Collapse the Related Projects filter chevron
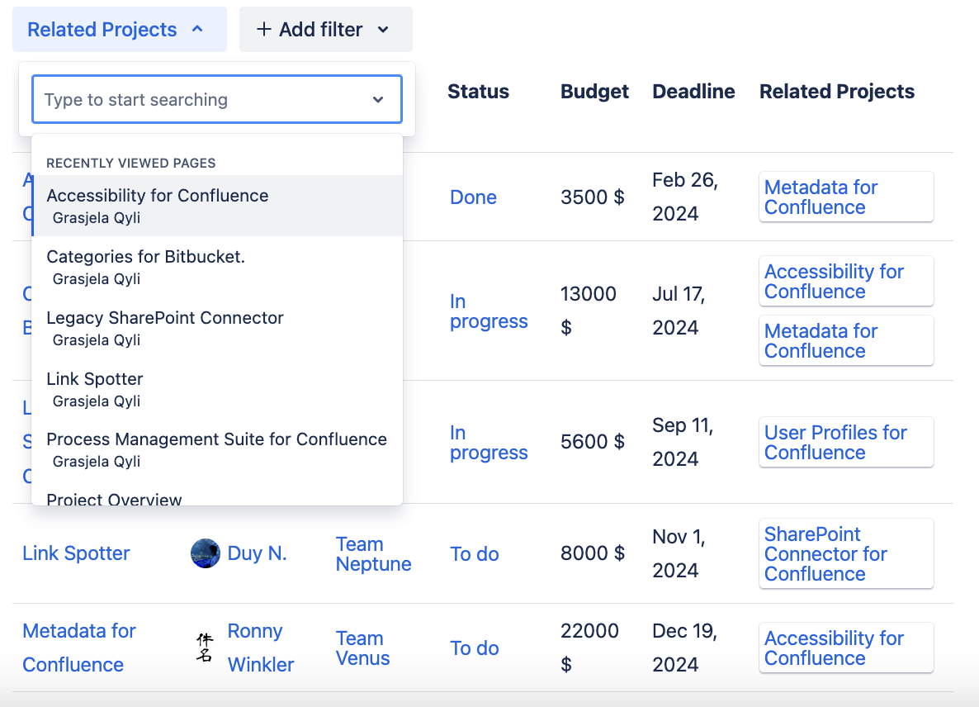 coord(197,30)
